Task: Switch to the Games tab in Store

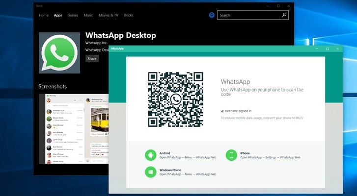Action: [x=73, y=15]
